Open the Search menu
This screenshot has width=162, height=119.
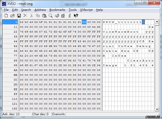[x=26, y=10]
